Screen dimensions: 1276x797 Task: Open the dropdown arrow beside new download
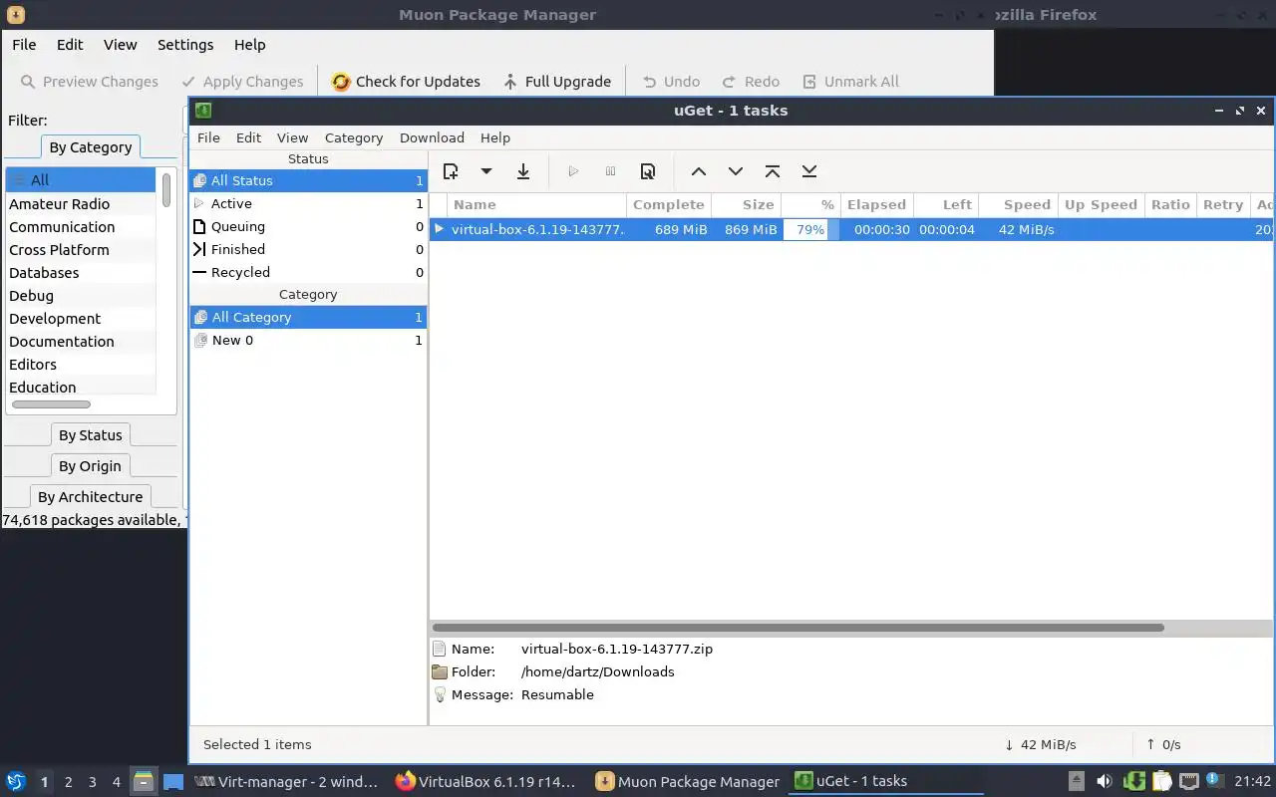(x=486, y=171)
